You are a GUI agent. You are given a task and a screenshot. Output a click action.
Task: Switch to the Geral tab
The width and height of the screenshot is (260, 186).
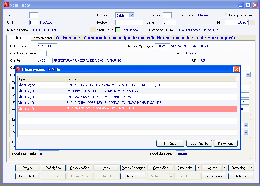[18, 37]
